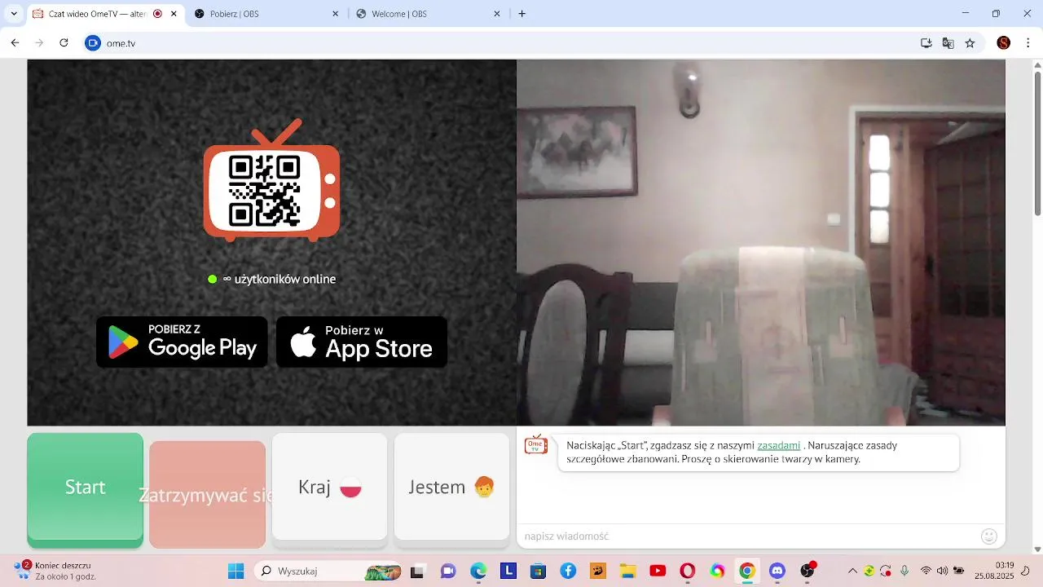Open the Jestem gender selector
Viewport: 1043px width, 587px height.
tap(451, 487)
